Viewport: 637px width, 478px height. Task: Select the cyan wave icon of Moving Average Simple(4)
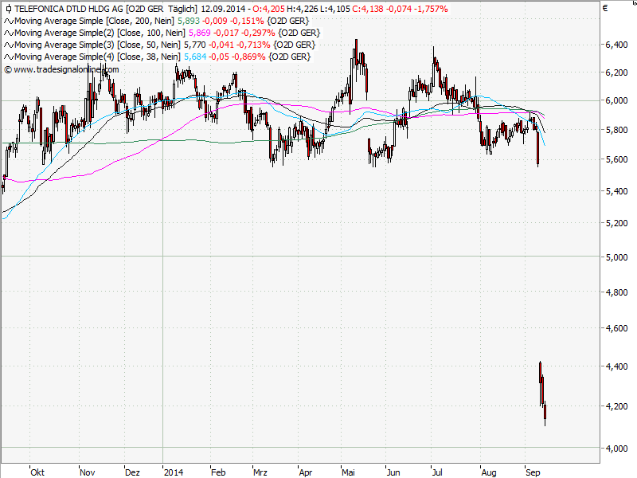[x=9, y=56]
